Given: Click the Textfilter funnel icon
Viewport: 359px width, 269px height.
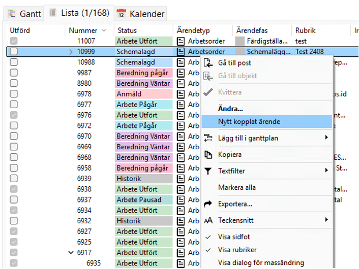Looking at the screenshot, I should point(208,171).
